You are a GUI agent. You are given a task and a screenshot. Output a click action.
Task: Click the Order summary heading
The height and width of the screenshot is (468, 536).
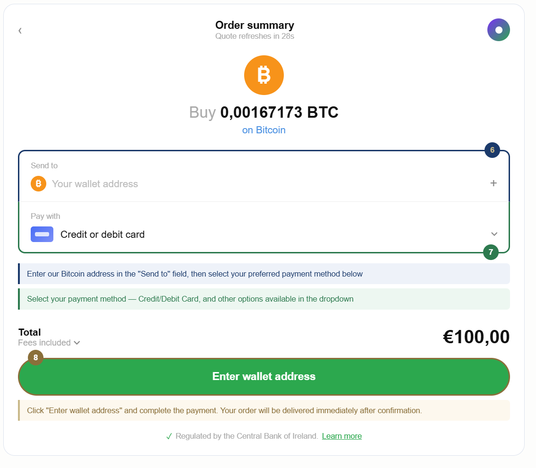tap(255, 26)
